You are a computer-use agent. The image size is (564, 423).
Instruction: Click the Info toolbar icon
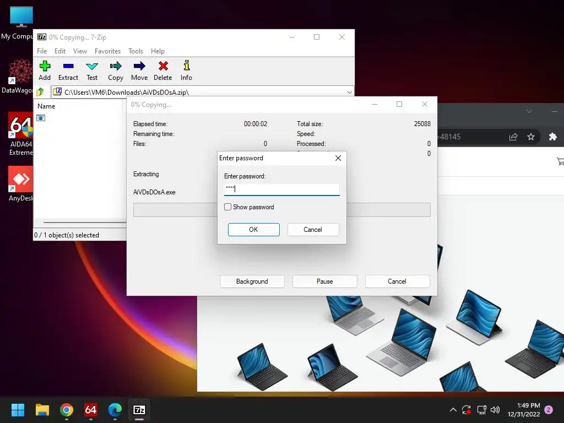186,70
